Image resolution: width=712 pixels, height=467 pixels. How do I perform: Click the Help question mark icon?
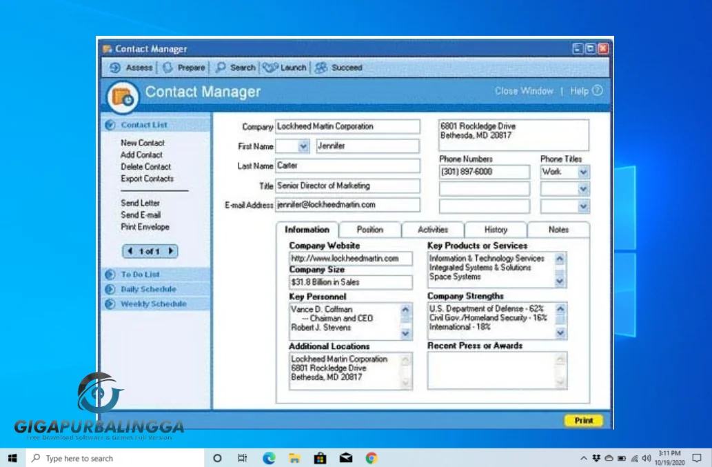[x=598, y=91]
